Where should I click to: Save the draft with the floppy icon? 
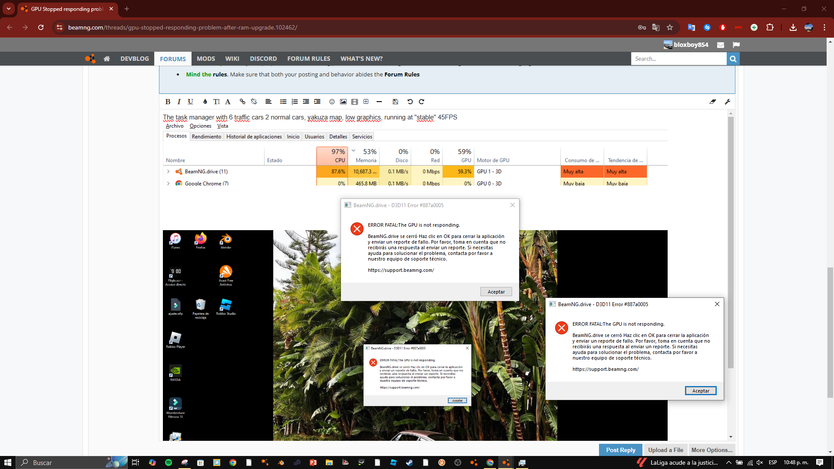click(395, 102)
